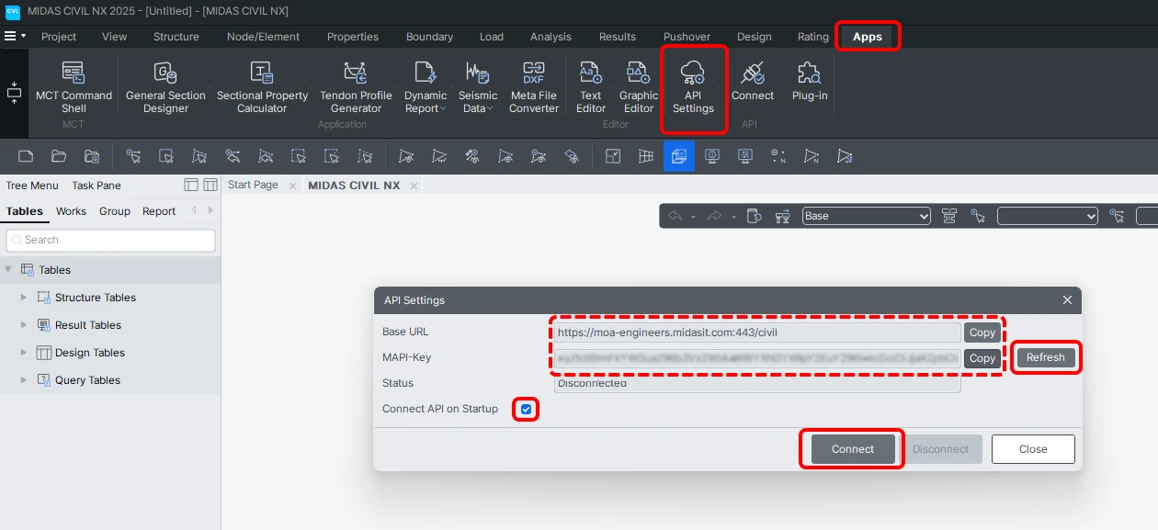Expand Design Tables node
Screen dimensions: 1158x530
click(x=24, y=352)
